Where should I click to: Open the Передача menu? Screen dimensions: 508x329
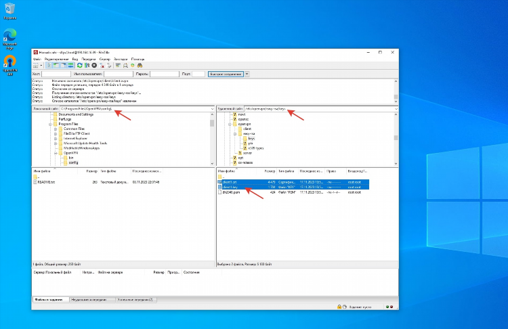tap(89, 60)
